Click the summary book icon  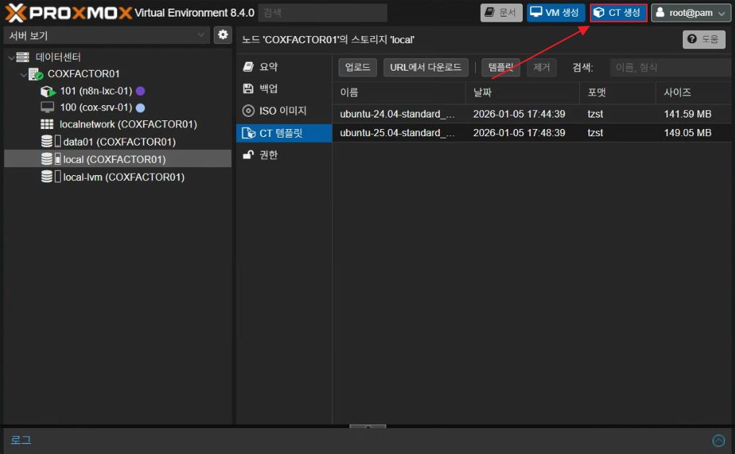pos(248,66)
